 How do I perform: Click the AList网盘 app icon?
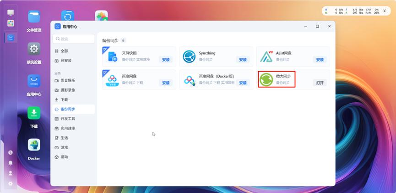[x=266, y=57]
